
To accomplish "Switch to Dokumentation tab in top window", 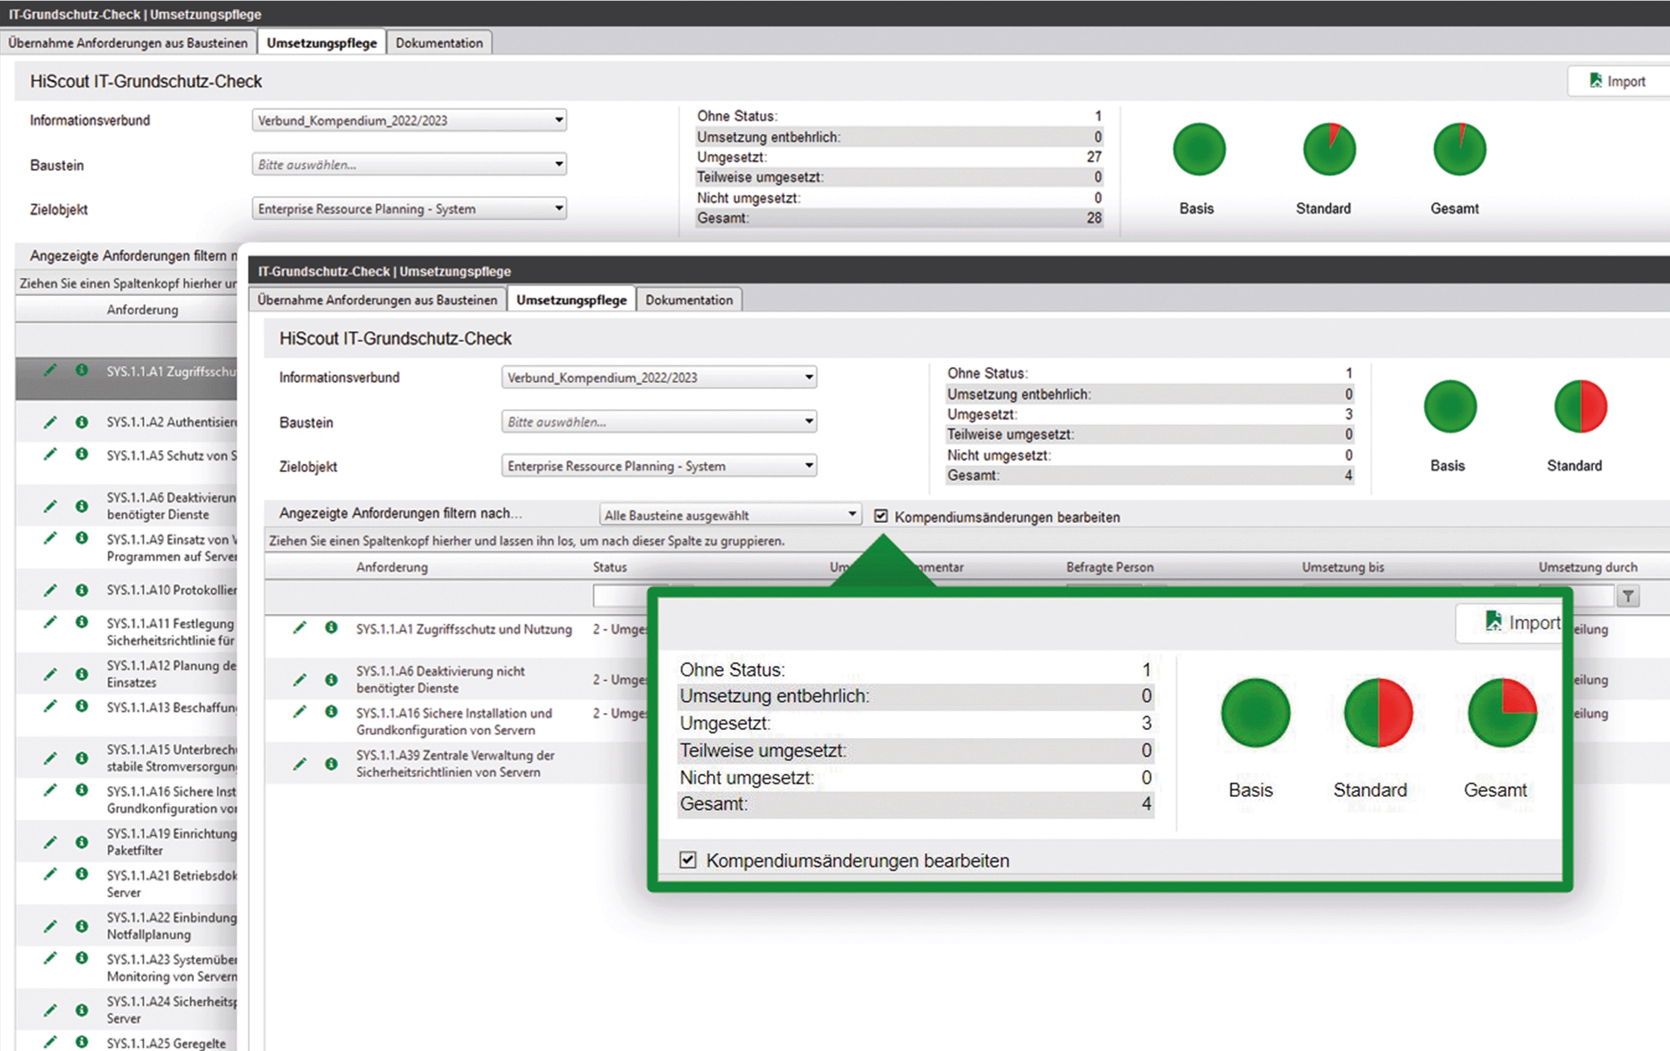I will tap(439, 43).
